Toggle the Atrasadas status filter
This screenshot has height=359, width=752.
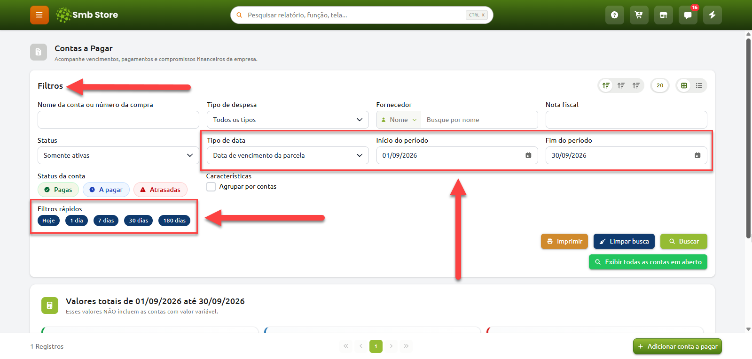[160, 190]
